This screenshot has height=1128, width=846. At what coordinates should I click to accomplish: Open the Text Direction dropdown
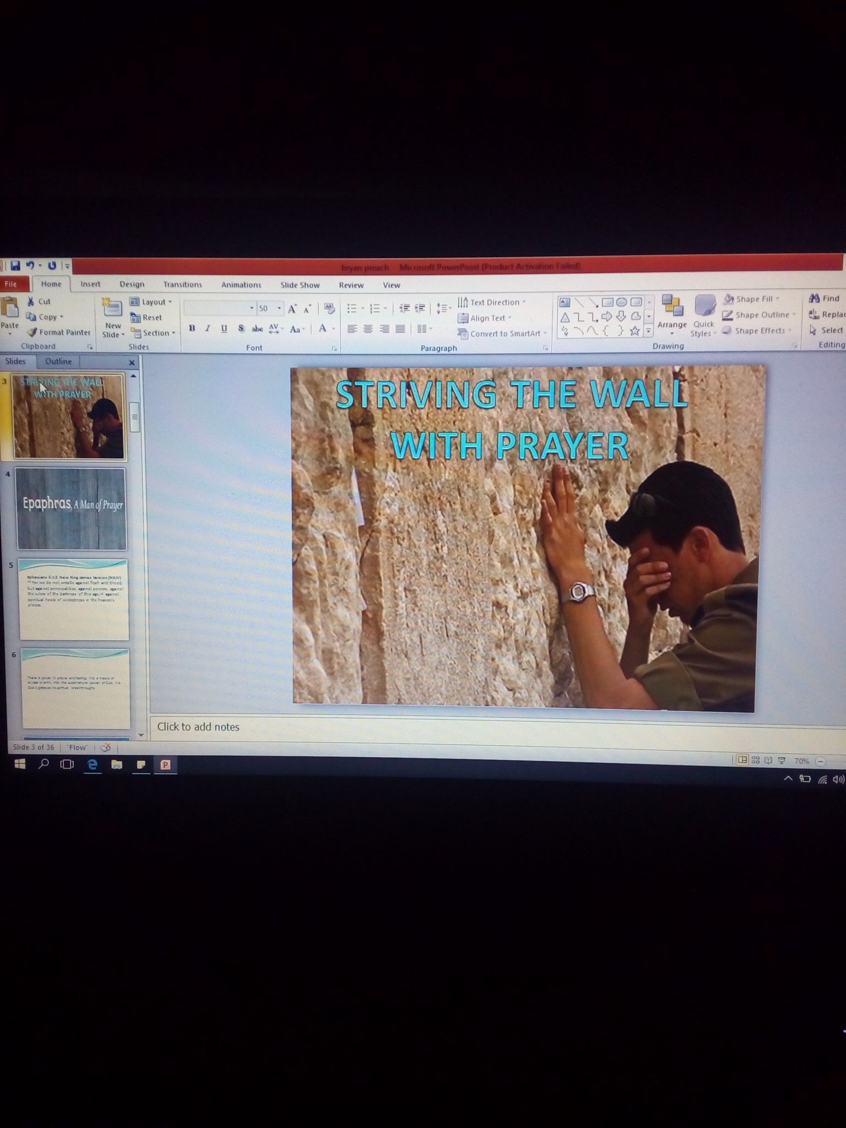pyautogui.click(x=492, y=302)
